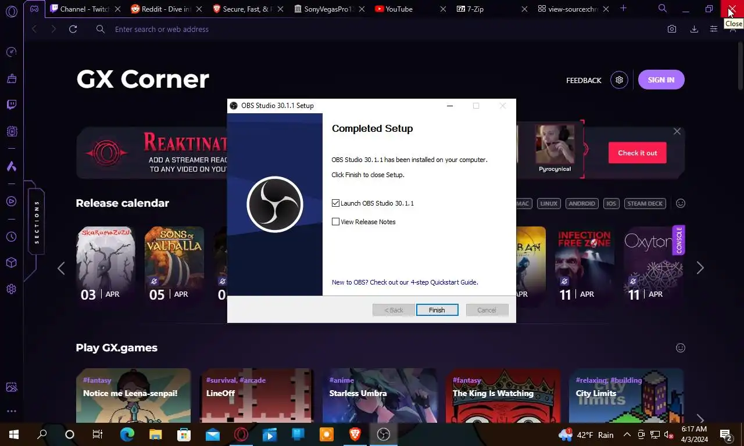Open File Explorer from the taskbar

155,434
